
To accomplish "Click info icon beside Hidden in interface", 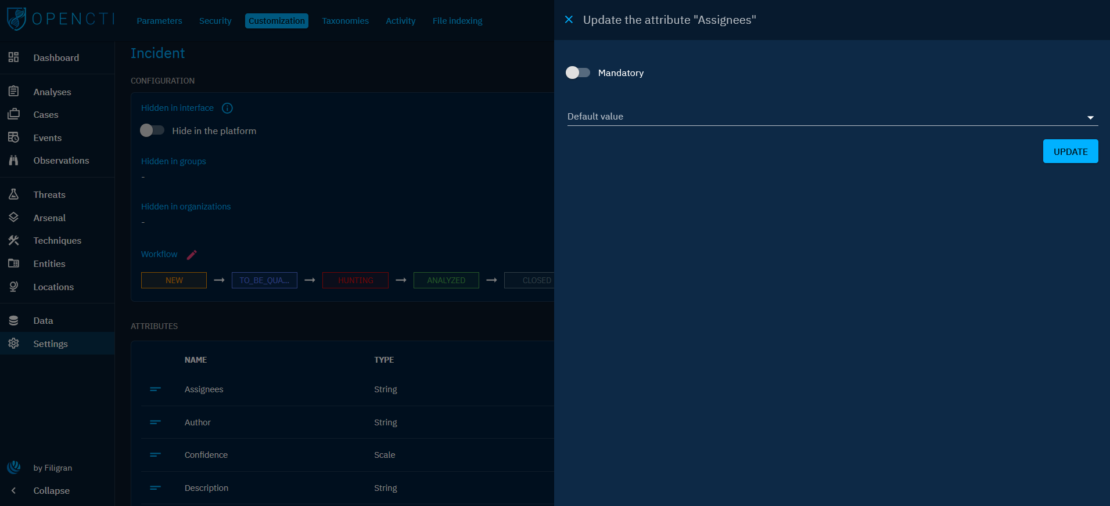I will 227,108.
